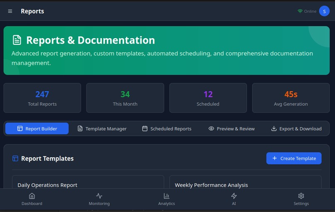This screenshot has width=335, height=212.
Task: Click the Analytics bar chart icon
Action: click(x=166, y=196)
